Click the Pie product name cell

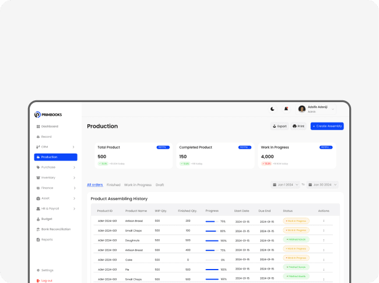pyautogui.click(x=127, y=270)
